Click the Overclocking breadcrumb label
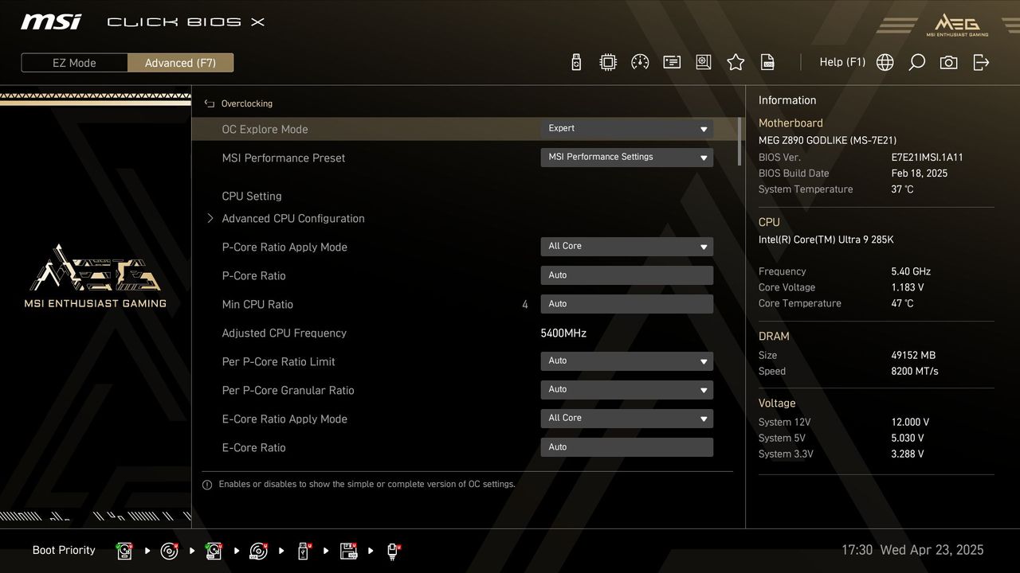Screen dimensions: 1020x573 (247, 103)
